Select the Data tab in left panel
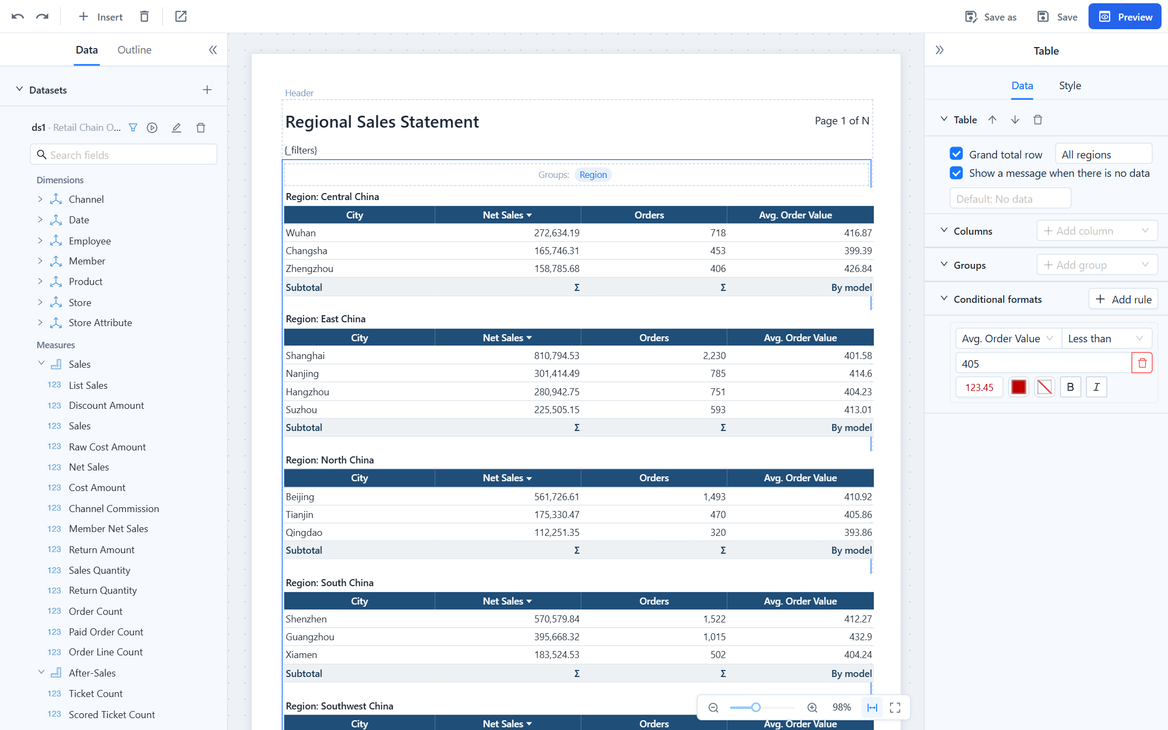 point(87,50)
